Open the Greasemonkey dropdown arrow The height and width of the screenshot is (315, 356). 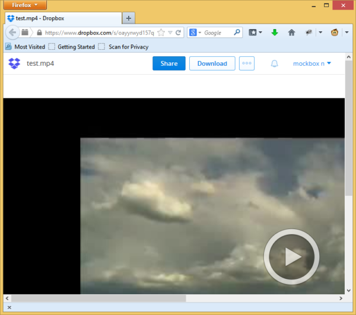pos(347,32)
